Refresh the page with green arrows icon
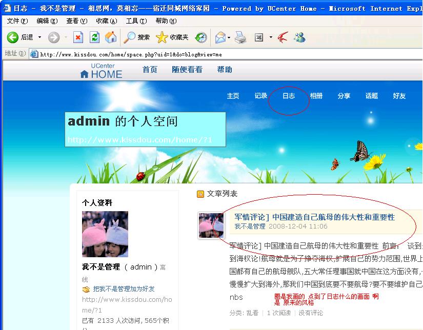This screenshot has height=330, width=423. point(94,37)
